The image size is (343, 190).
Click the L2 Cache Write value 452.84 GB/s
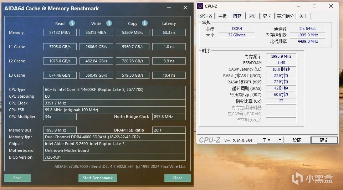tap(96, 61)
